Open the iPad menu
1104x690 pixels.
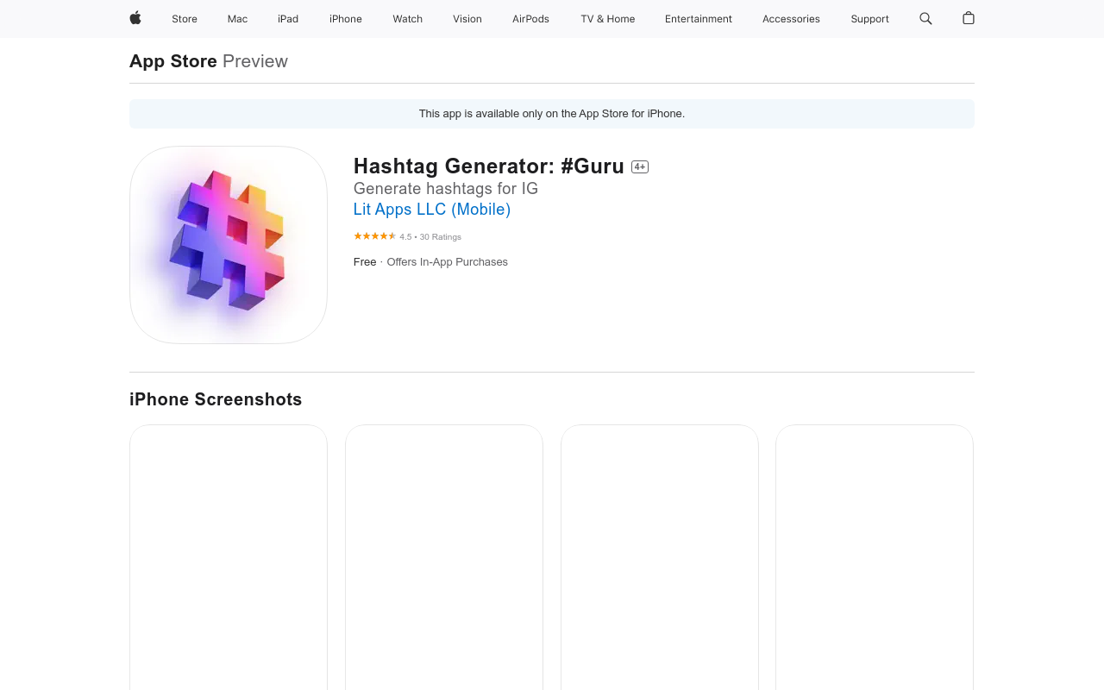click(288, 19)
